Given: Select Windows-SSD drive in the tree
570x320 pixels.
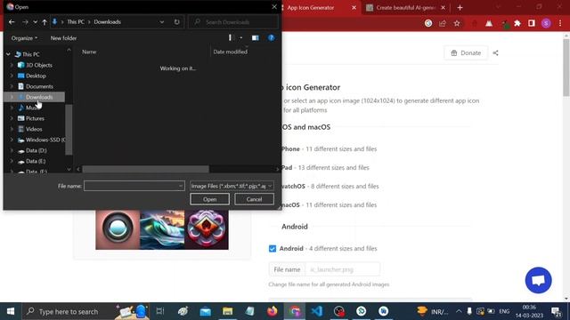Looking at the screenshot, I should pos(45,140).
